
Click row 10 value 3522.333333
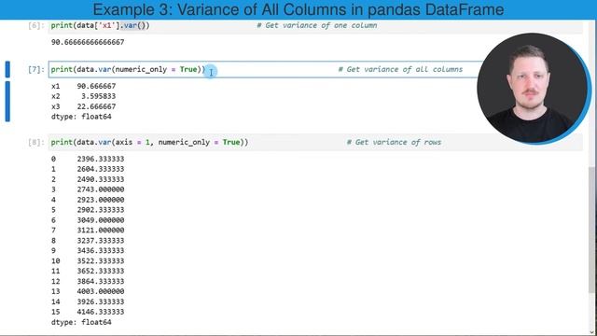(101, 261)
